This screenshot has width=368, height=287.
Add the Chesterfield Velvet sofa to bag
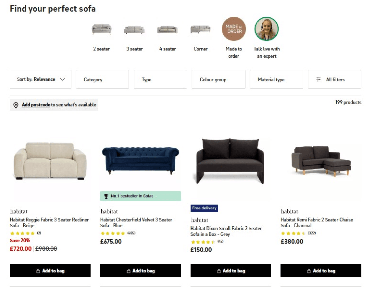point(140,270)
